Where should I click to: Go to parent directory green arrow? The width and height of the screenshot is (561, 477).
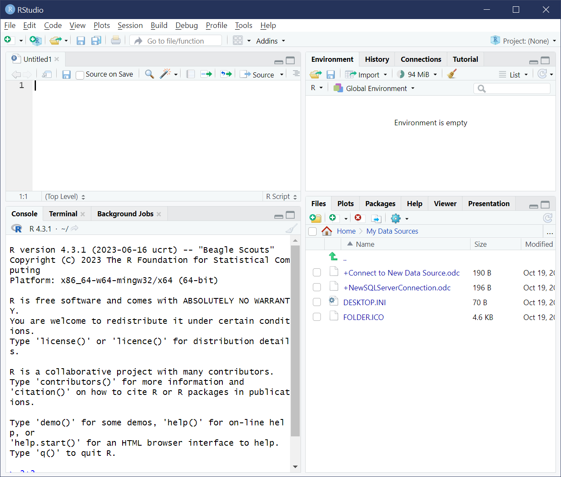(x=333, y=256)
